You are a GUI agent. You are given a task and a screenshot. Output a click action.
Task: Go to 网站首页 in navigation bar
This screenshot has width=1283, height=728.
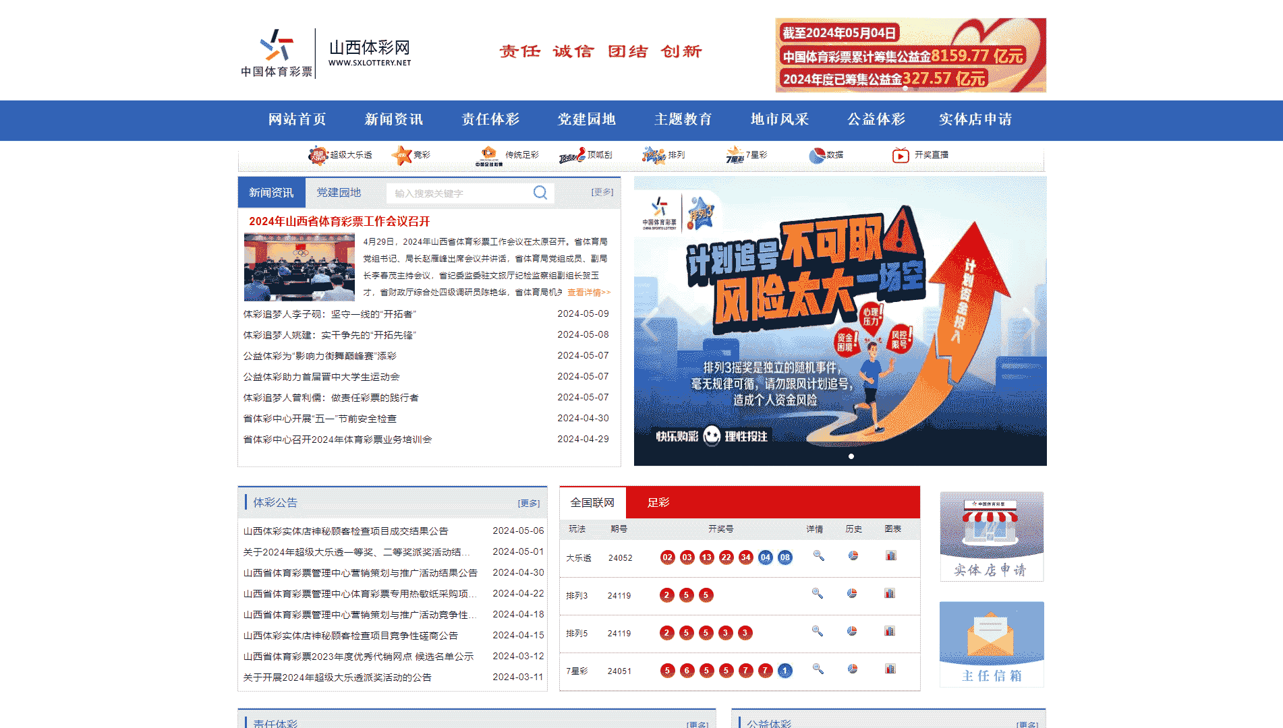(x=297, y=119)
